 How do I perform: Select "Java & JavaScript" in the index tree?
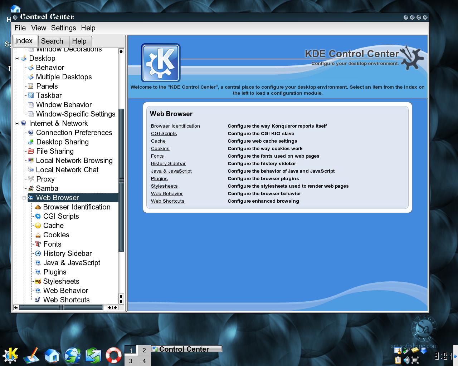(72, 263)
